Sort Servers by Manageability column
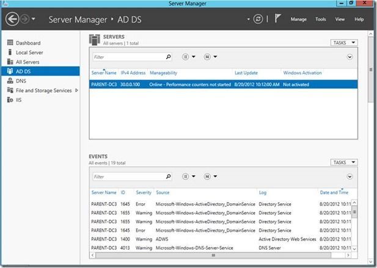The image size is (377, 268). tap(164, 73)
